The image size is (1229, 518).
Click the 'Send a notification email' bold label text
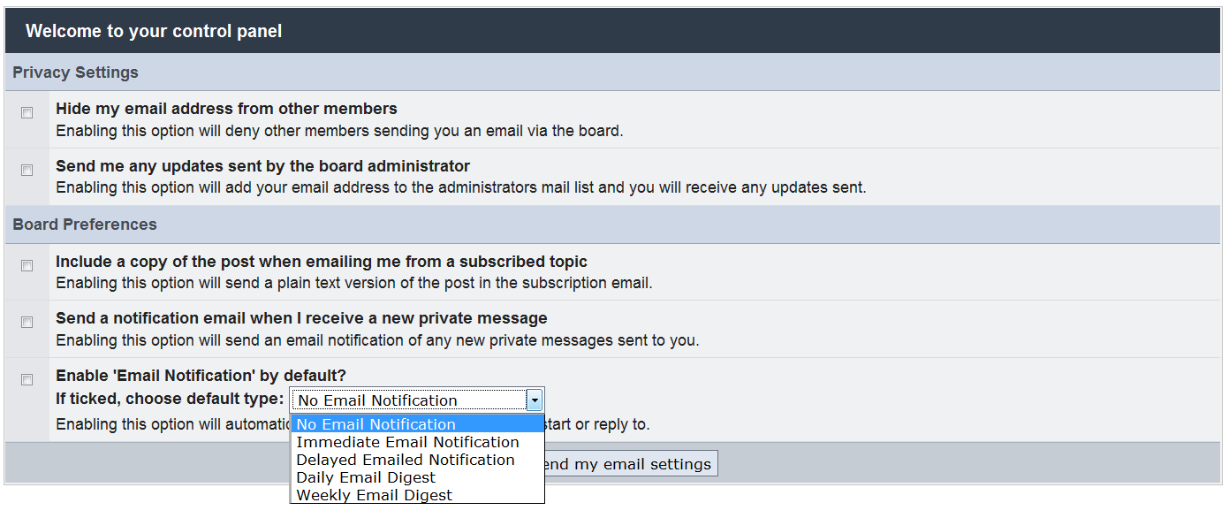301,318
